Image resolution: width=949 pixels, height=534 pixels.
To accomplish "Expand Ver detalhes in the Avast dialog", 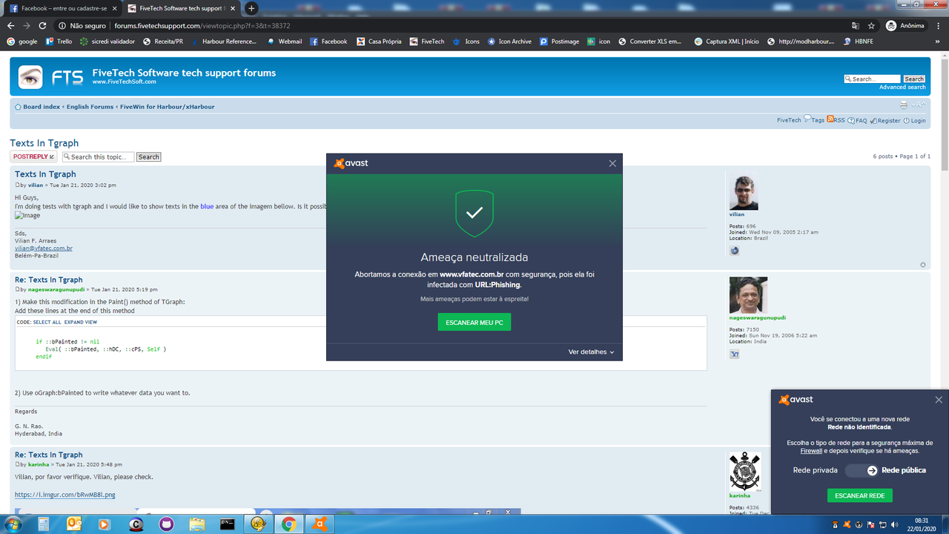I will click(x=591, y=352).
